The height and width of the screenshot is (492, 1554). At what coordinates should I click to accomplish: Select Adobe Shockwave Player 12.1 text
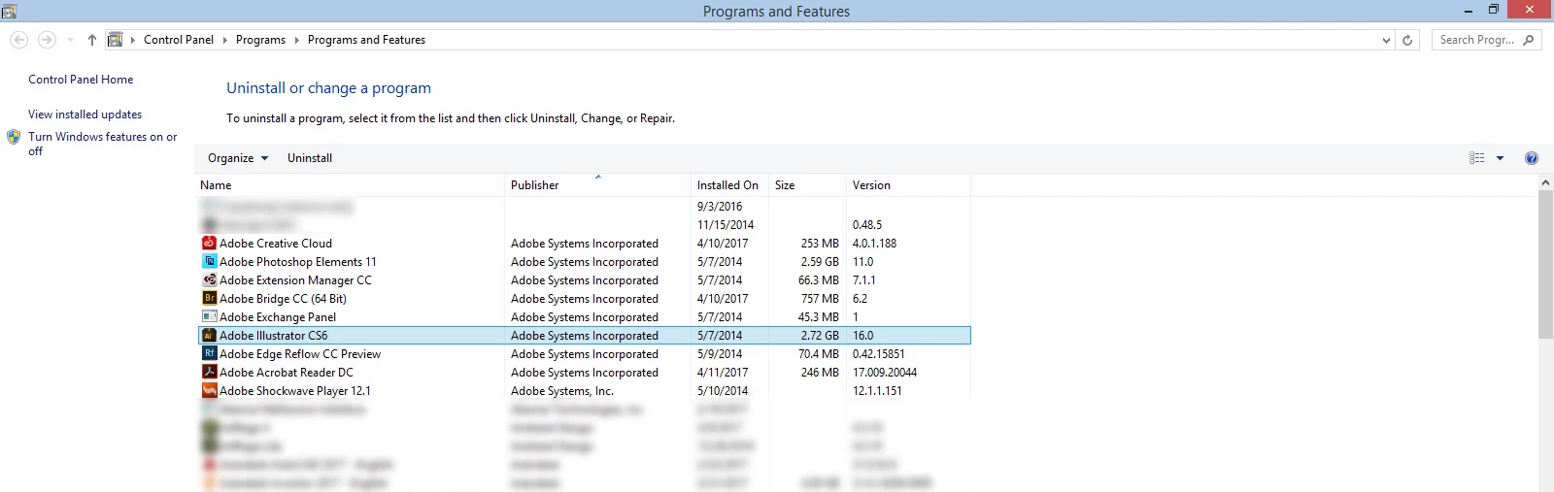click(x=295, y=391)
